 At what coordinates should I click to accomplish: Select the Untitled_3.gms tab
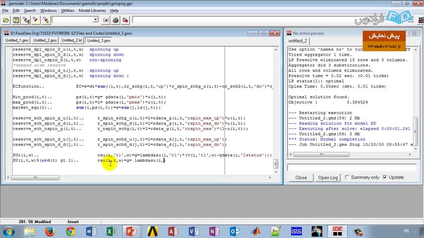(x=99, y=41)
